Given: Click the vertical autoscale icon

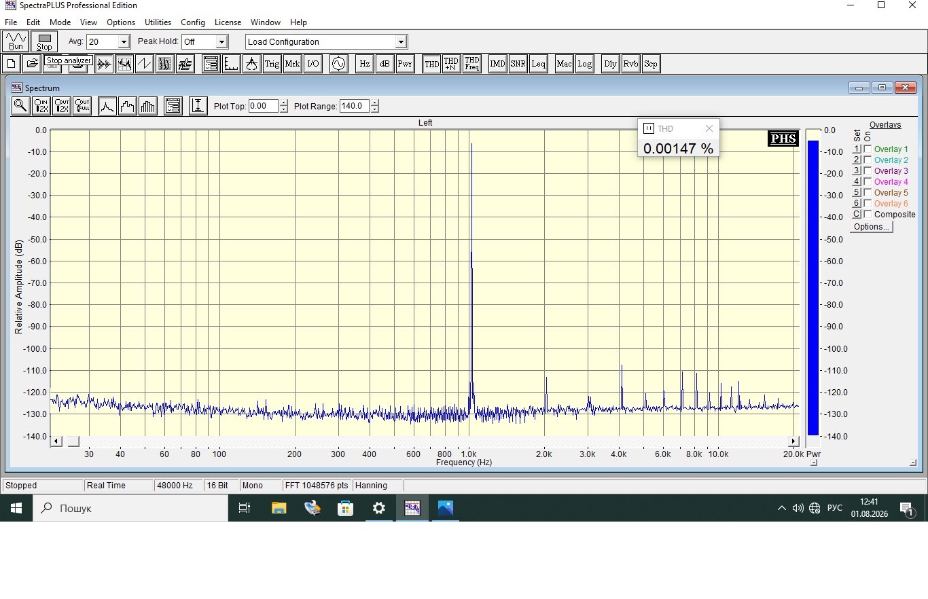Looking at the screenshot, I should [198, 106].
